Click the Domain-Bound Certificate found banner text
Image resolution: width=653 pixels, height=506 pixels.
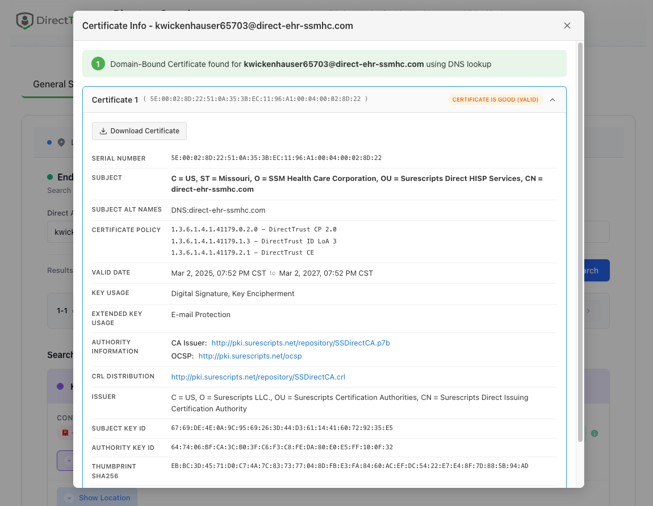tap(301, 64)
